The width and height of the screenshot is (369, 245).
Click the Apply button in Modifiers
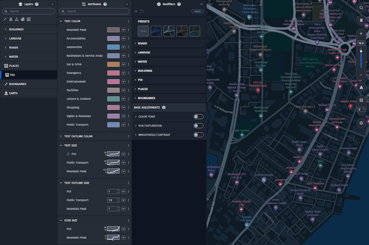point(197,12)
